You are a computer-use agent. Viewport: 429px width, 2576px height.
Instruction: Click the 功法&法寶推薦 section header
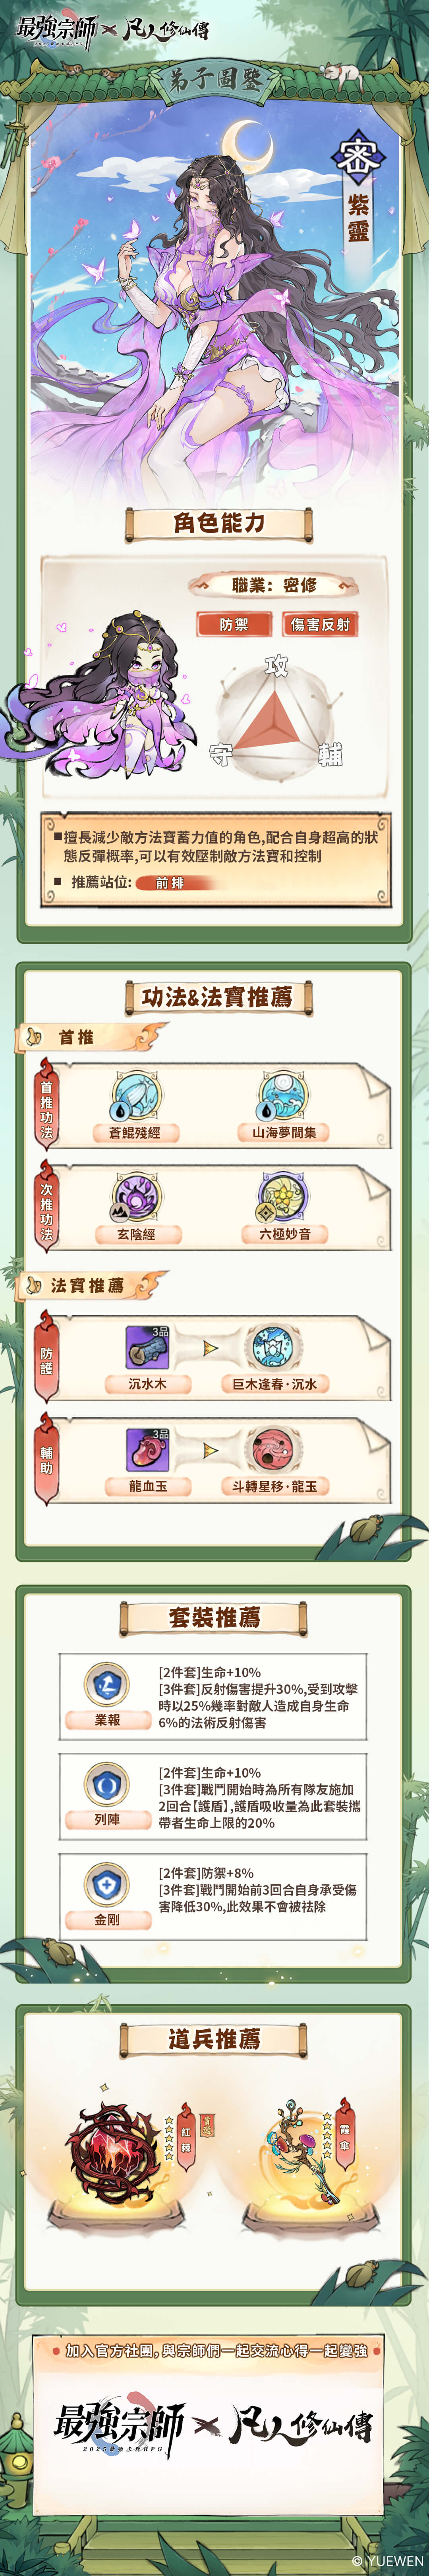216,997
